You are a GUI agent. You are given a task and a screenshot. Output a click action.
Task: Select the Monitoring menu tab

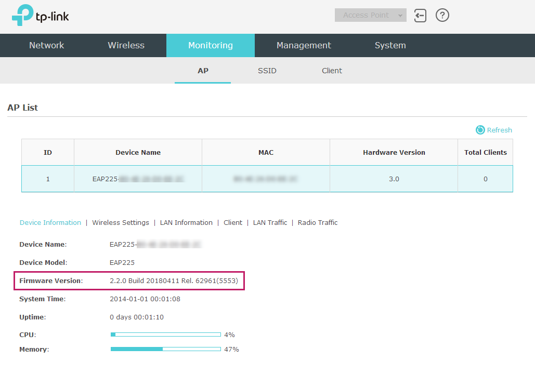point(211,45)
